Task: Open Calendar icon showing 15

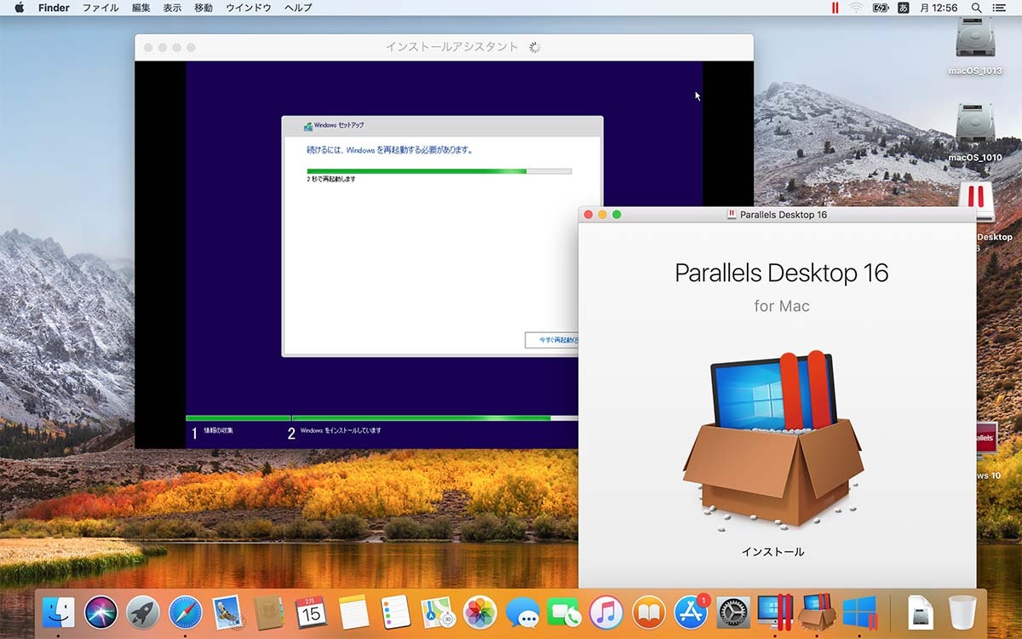Action: [311, 613]
